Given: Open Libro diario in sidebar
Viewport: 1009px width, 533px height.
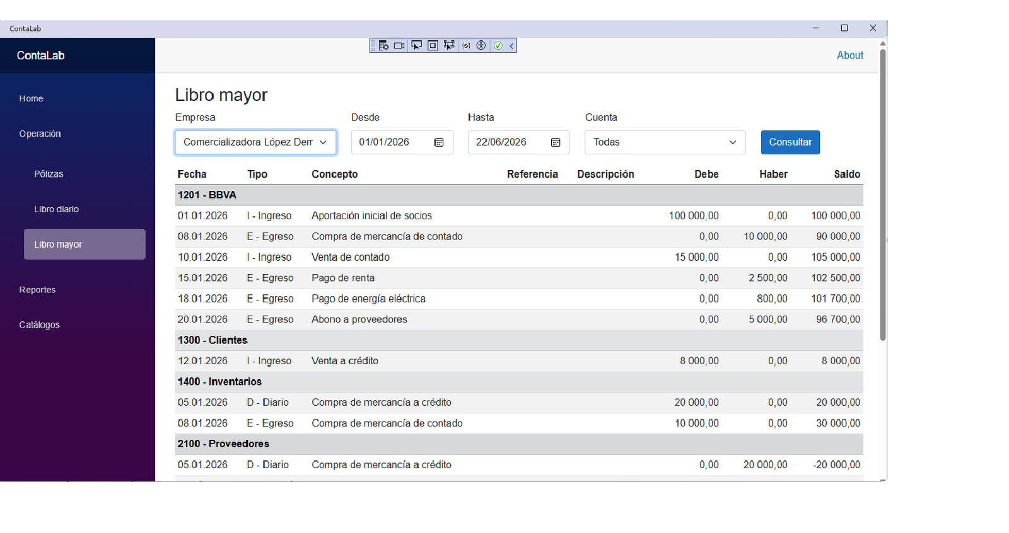Looking at the screenshot, I should (56, 209).
